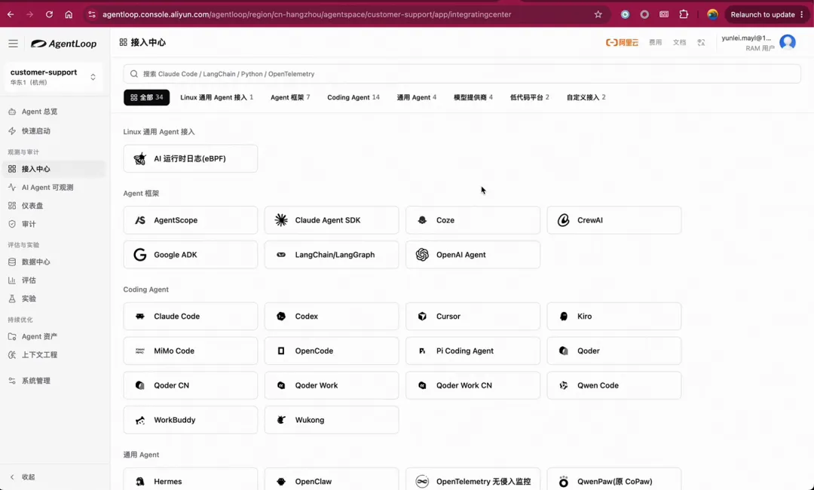The image size is (814, 490).
Task: Open the customer-support workspace switcher
Action: tap(53, 77)
